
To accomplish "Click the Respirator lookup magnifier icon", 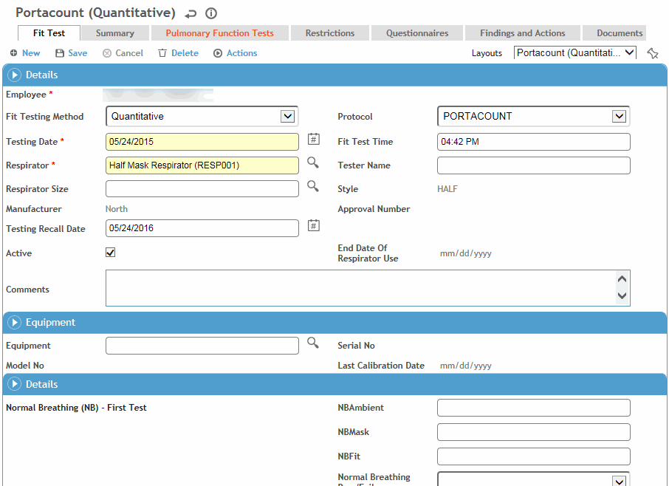I will tap(313, 163).
